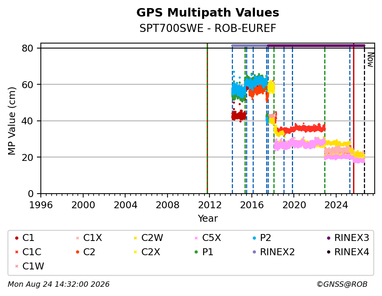Screen dimensions: 382x296
Task: Click the 80 y-axis tick label
Action: point(27,48)
